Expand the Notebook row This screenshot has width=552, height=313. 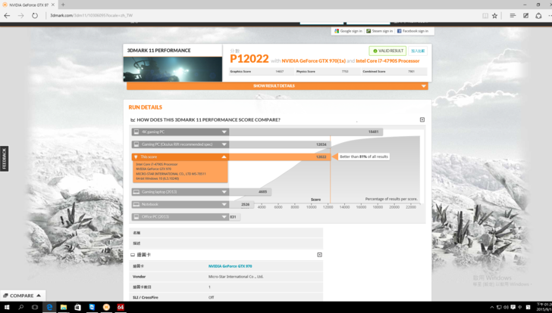180,204
